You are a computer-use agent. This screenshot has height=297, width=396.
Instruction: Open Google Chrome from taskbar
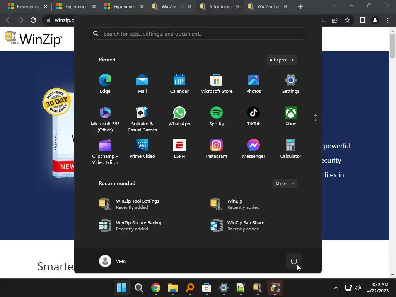click(x=156, y=288)
